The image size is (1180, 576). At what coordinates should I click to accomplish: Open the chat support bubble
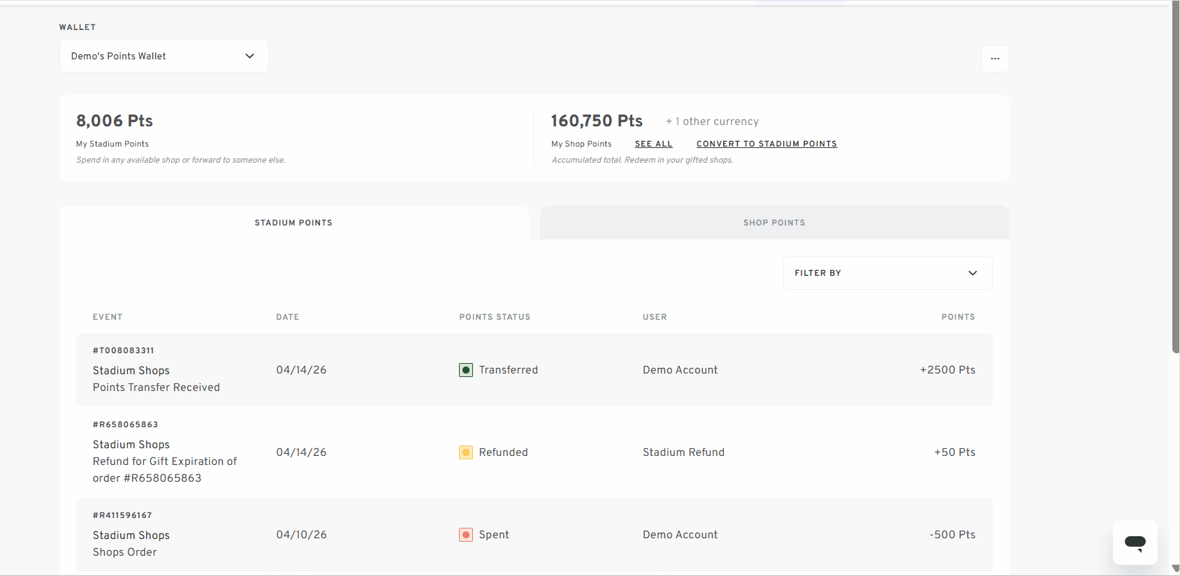click(1135, 542)
